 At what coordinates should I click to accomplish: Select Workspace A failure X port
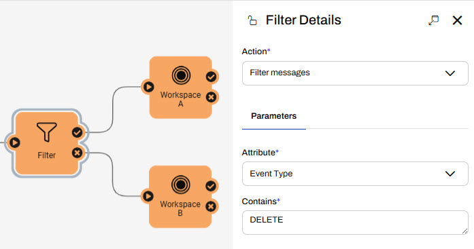[x=211, y=97]
